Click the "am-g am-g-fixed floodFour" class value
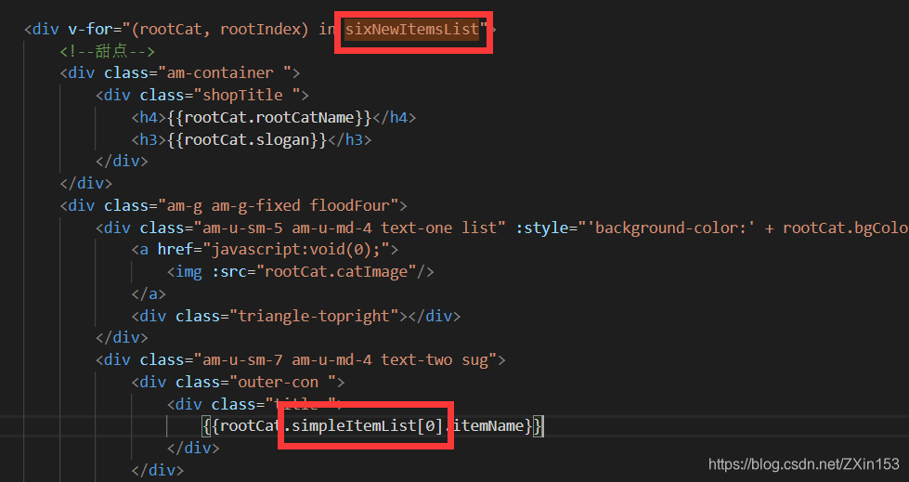909x482 pixels. [x=279, y=206]
